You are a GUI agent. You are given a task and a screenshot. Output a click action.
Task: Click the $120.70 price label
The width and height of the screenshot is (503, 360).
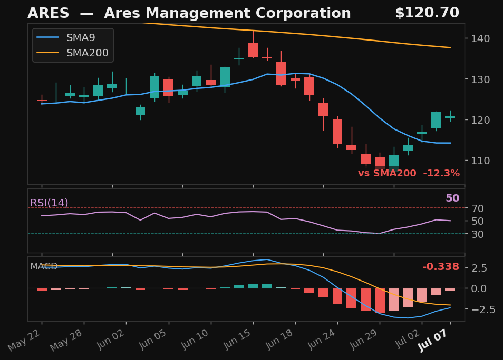coord(427,13)
